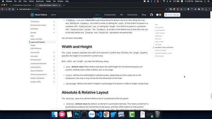Screen dimensions: 212x119
Task: Expand the JavaScript Runtime sidebar section
Action: click(x=42, y=63)
